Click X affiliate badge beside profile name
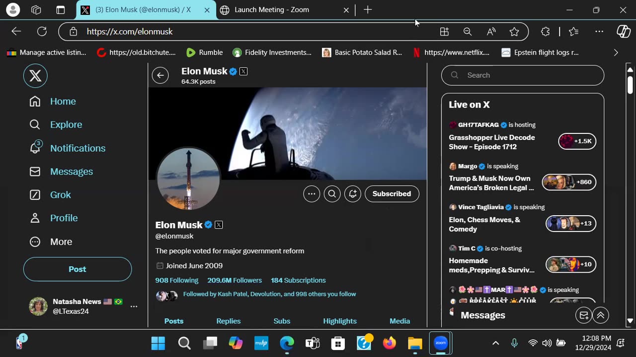The width and height of the screenshot is (636, 357). tap(219, 225)
